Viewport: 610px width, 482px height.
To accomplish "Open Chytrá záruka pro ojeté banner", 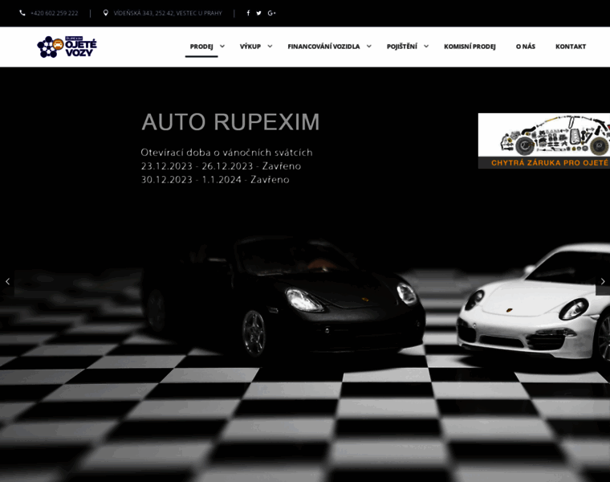I will click(x=544, y=141).
